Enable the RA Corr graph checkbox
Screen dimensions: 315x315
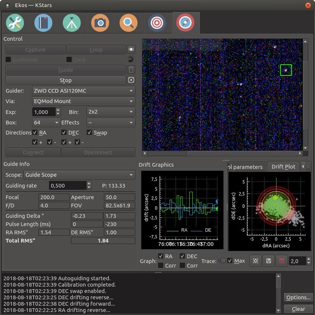161,266
